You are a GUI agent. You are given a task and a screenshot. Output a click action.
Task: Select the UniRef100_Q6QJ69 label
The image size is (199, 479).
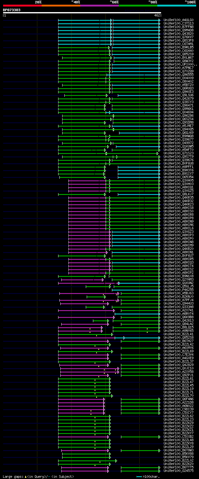(178, 133)
